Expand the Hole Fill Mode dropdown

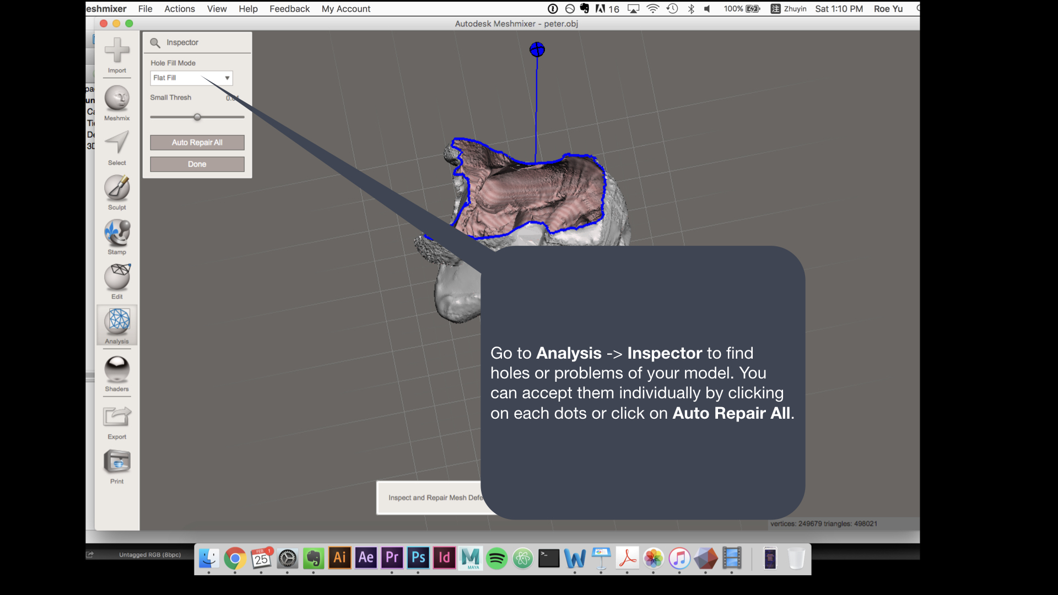click(x=191, y=78)
